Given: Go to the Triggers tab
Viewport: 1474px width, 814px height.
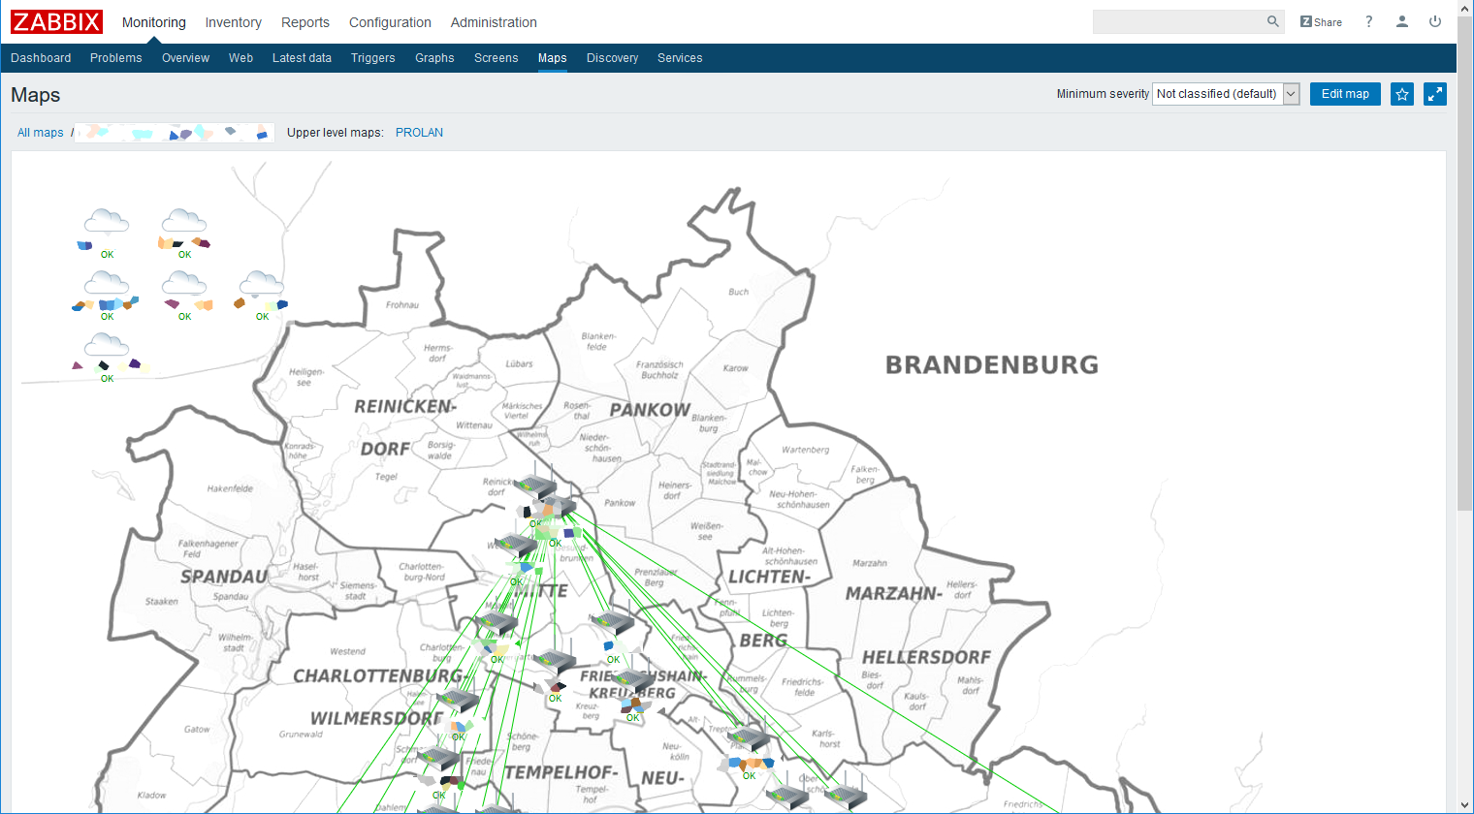Looking at the screenshot, I should (372, 58).
